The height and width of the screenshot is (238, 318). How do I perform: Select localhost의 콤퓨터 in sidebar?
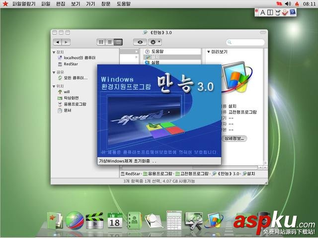pos(77,58)
